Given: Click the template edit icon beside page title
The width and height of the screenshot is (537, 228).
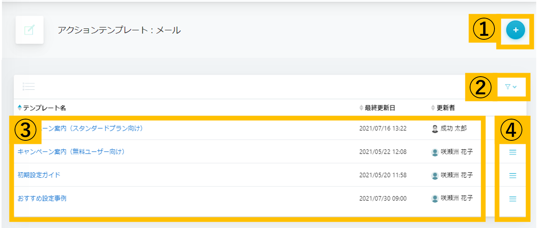Looking at the screenshot, I should tap(30, 30).
